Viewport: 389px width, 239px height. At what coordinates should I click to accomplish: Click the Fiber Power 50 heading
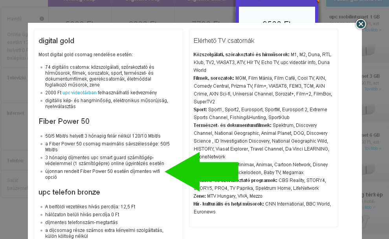click(x=64, y=121)
